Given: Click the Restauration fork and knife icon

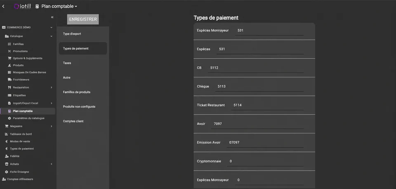Looking at the screenshot, I should click(x=9, y=87).
